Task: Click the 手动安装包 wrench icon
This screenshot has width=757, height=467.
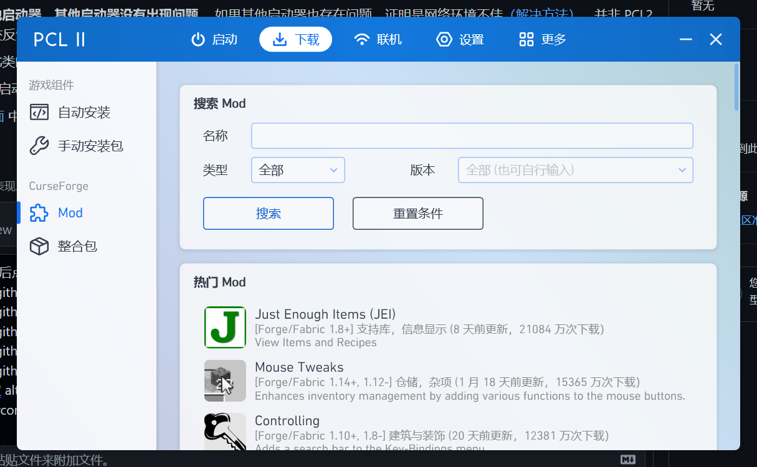Action: 39,145
